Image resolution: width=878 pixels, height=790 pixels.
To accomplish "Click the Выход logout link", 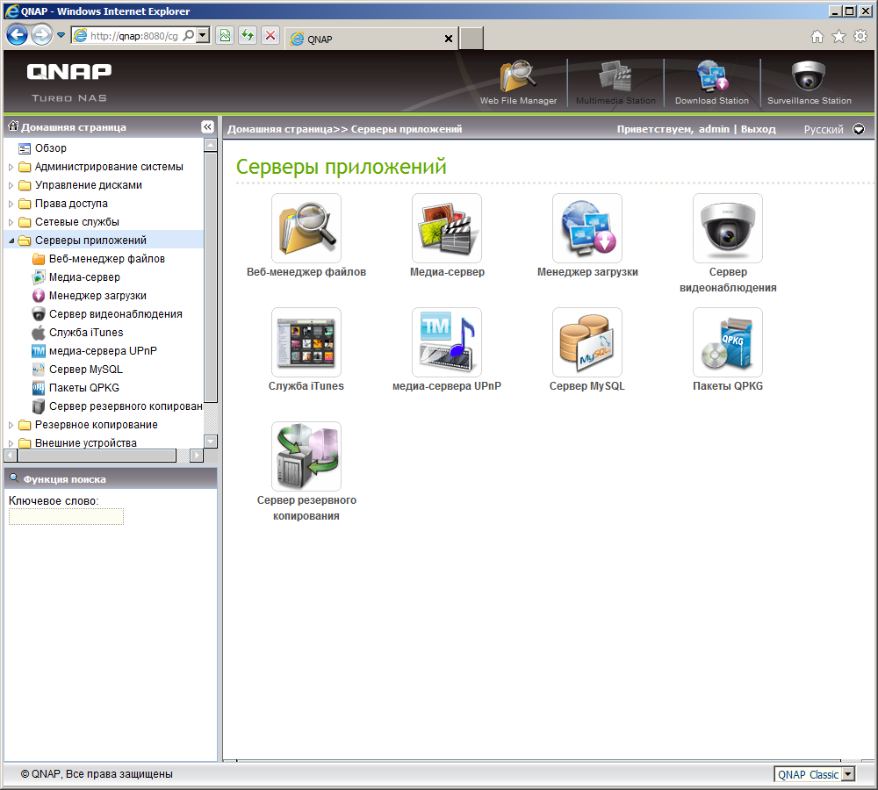I will point(759,129).
